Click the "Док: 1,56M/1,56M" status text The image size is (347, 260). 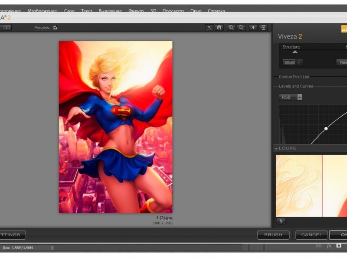(18, 248)
